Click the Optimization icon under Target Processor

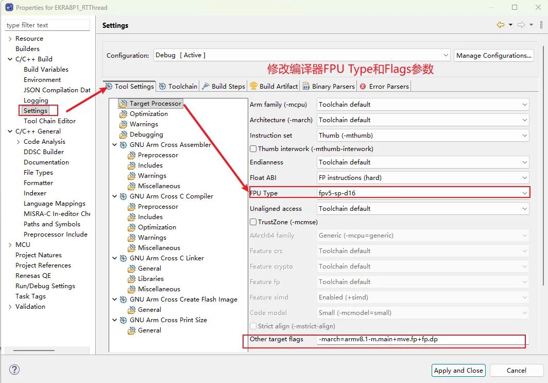tap(123, 114)
